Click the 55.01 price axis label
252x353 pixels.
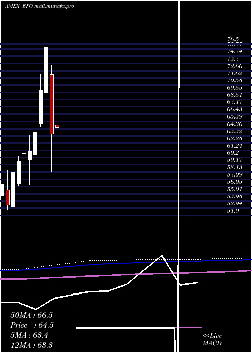(235, 189)
